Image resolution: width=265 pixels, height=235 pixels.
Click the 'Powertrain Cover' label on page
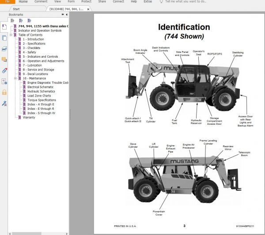[159, 213]
